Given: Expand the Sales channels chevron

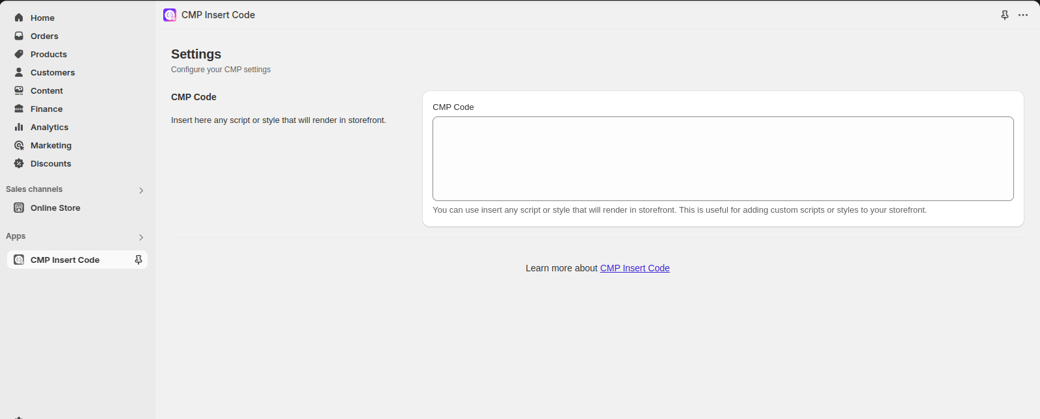Looking at the screenshot, I should coord(141,191).
